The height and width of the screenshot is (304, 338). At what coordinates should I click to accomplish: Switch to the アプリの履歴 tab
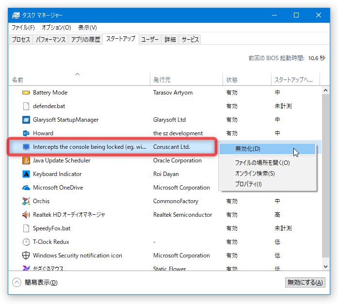click(x=85, y=39)
